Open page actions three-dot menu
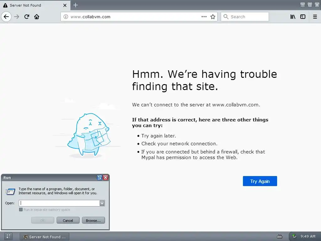Viewport: 321px width, 241px height. click(204, 17)
